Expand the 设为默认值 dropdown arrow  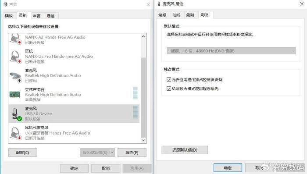[112, 152]
